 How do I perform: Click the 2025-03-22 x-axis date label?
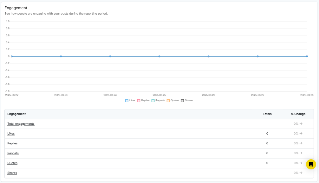12,95
